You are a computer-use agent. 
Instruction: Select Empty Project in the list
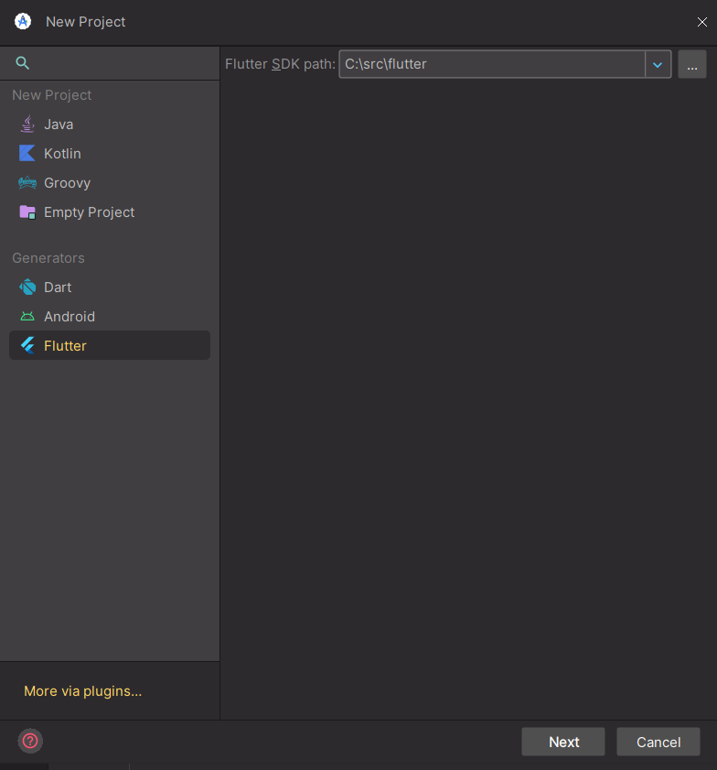tap(110, 212)
